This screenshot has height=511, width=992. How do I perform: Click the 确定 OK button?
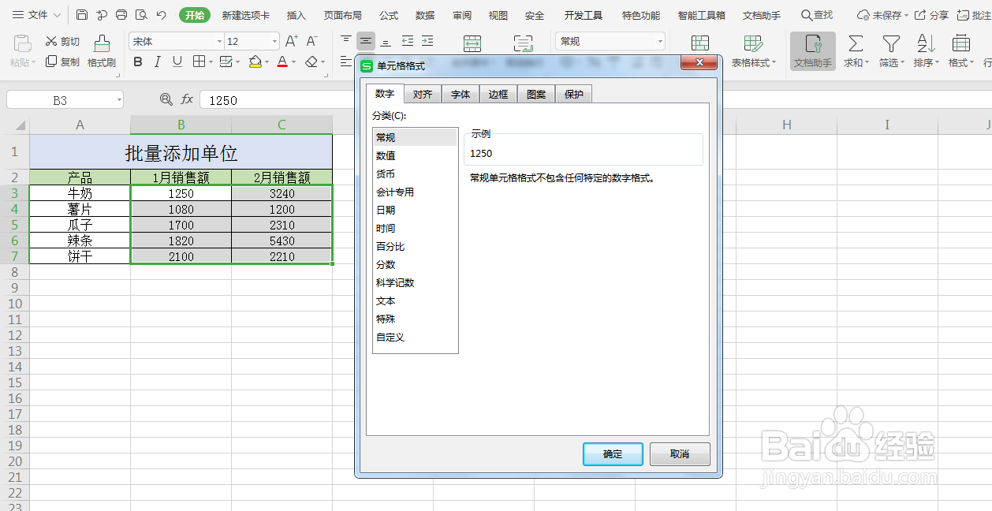point(613,453)
